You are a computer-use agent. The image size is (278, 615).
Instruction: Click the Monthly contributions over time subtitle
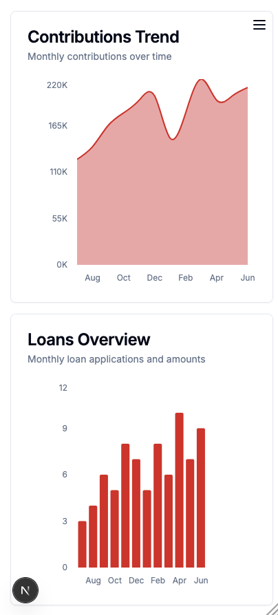point(100,56)
